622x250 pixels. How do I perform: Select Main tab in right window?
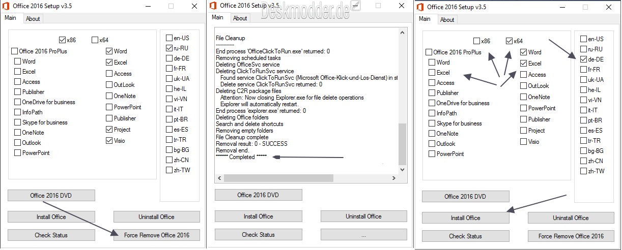point(425,19)
